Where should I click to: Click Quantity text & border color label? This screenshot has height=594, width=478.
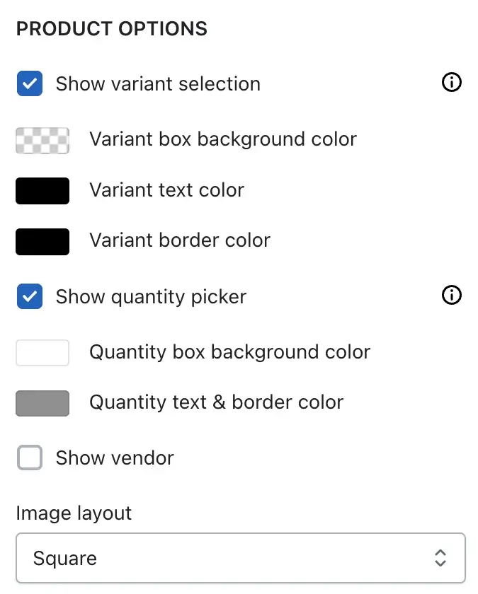[x=217, y=402]
